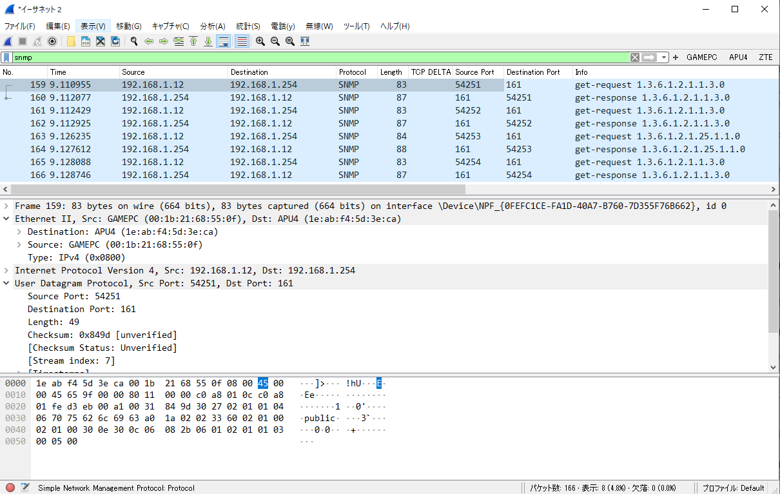Sort by TCP DELTA column header

click(x=431, y=72)
